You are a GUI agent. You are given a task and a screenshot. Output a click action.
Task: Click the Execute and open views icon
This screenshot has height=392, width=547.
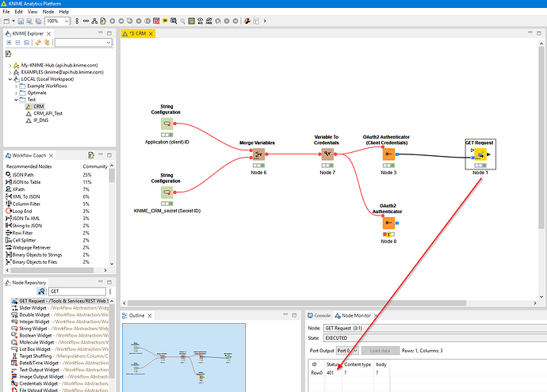coord(130,21)
